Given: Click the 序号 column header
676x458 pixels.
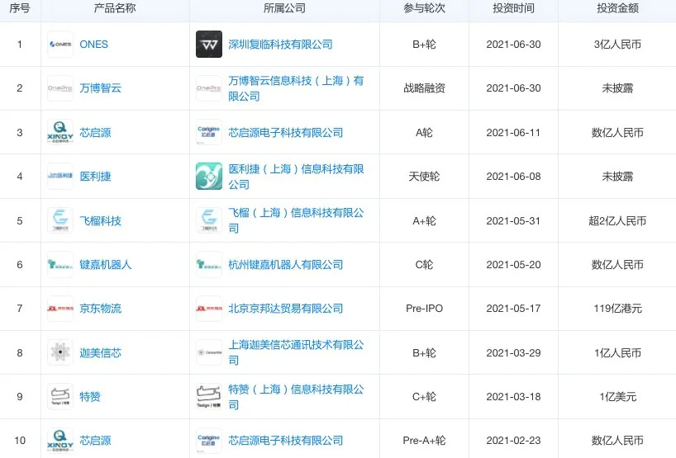Looking at the screenshot, I should coord(20,8).
